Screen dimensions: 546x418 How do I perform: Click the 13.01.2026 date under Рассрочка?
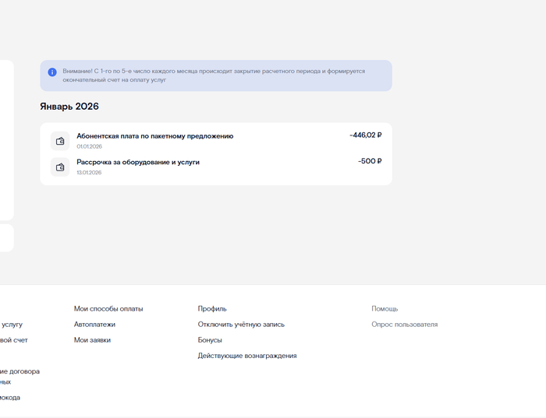pos(89,173)
